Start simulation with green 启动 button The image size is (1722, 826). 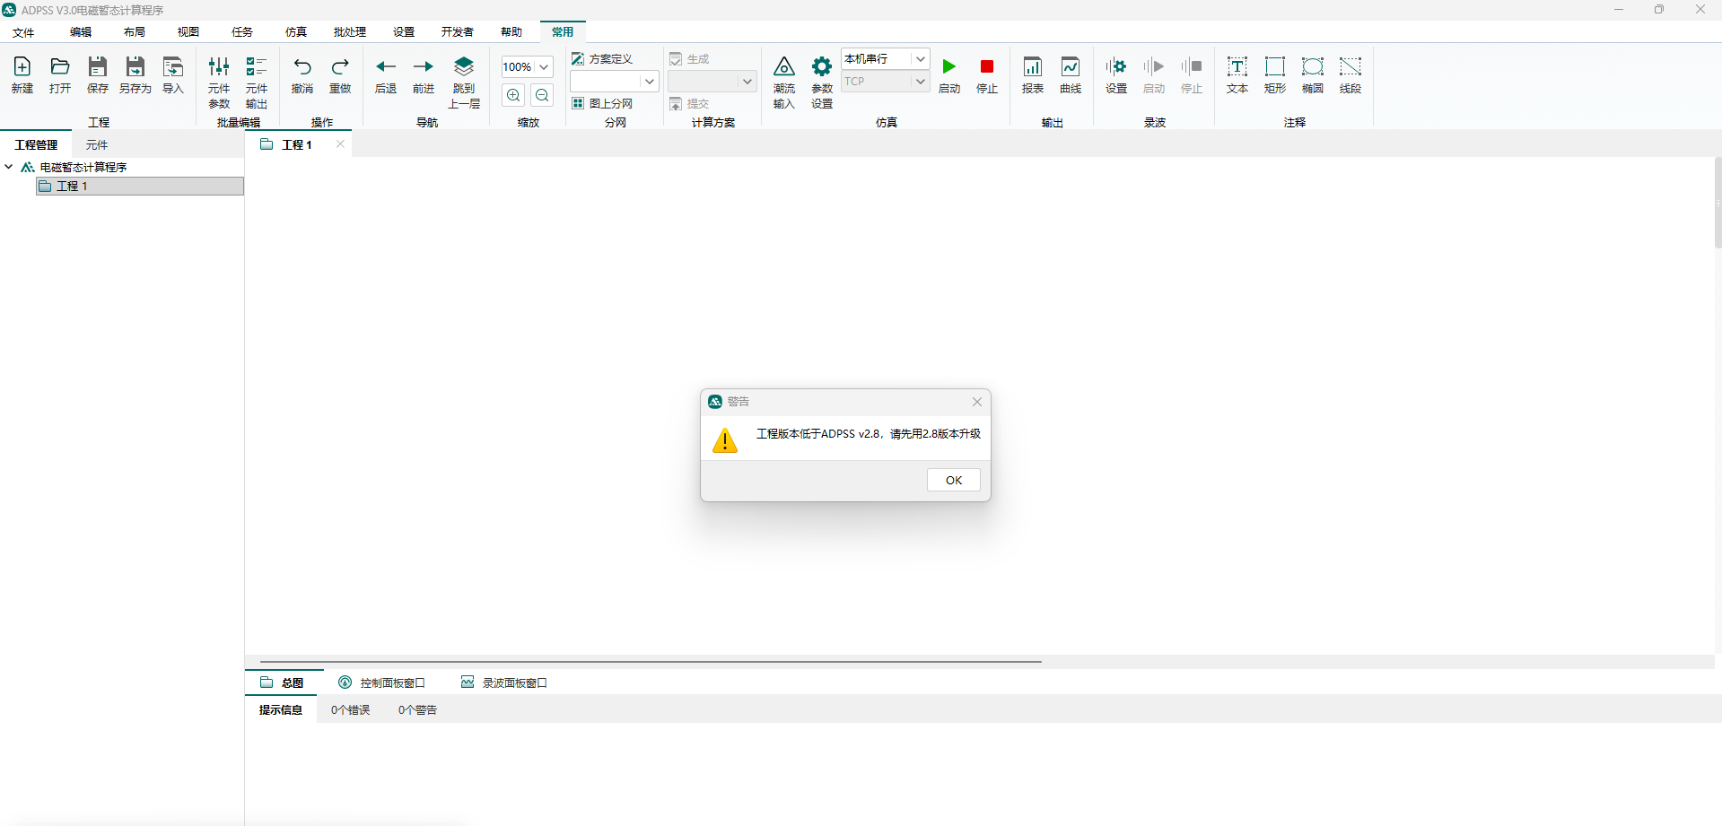[948, 67]
